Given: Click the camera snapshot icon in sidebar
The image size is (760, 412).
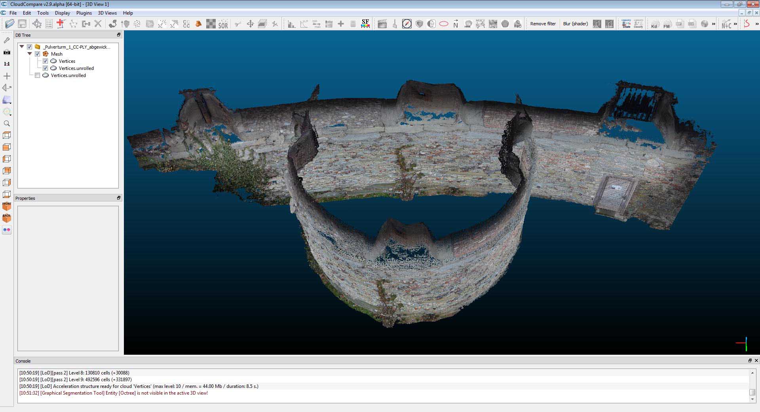Looking at the screenshot, I should (x=7, y=52).
